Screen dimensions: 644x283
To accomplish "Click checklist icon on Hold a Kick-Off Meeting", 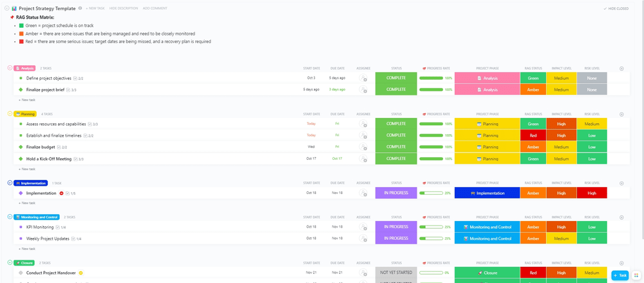I will [x=77, y=159].
